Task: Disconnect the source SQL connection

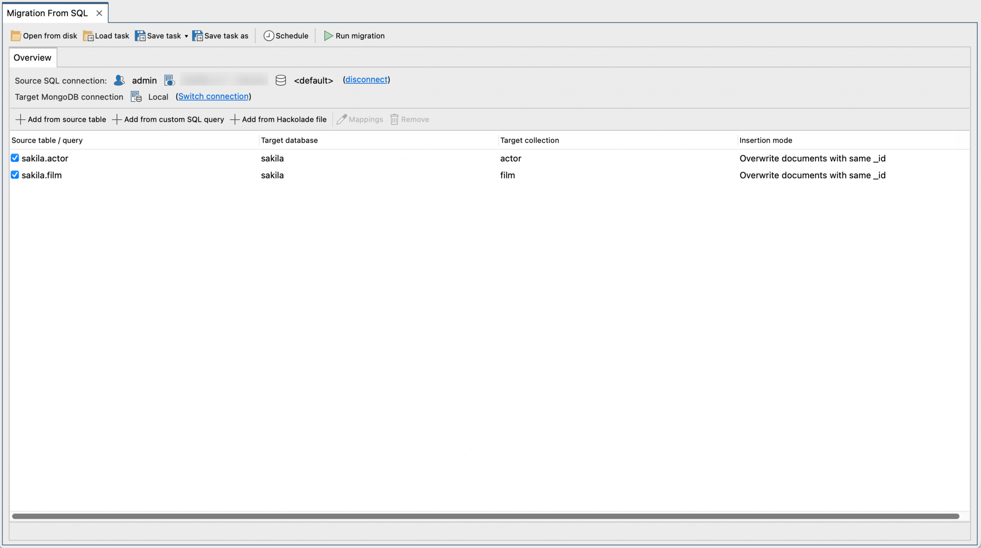Action: pyautogui.click(x=365, y=80)
